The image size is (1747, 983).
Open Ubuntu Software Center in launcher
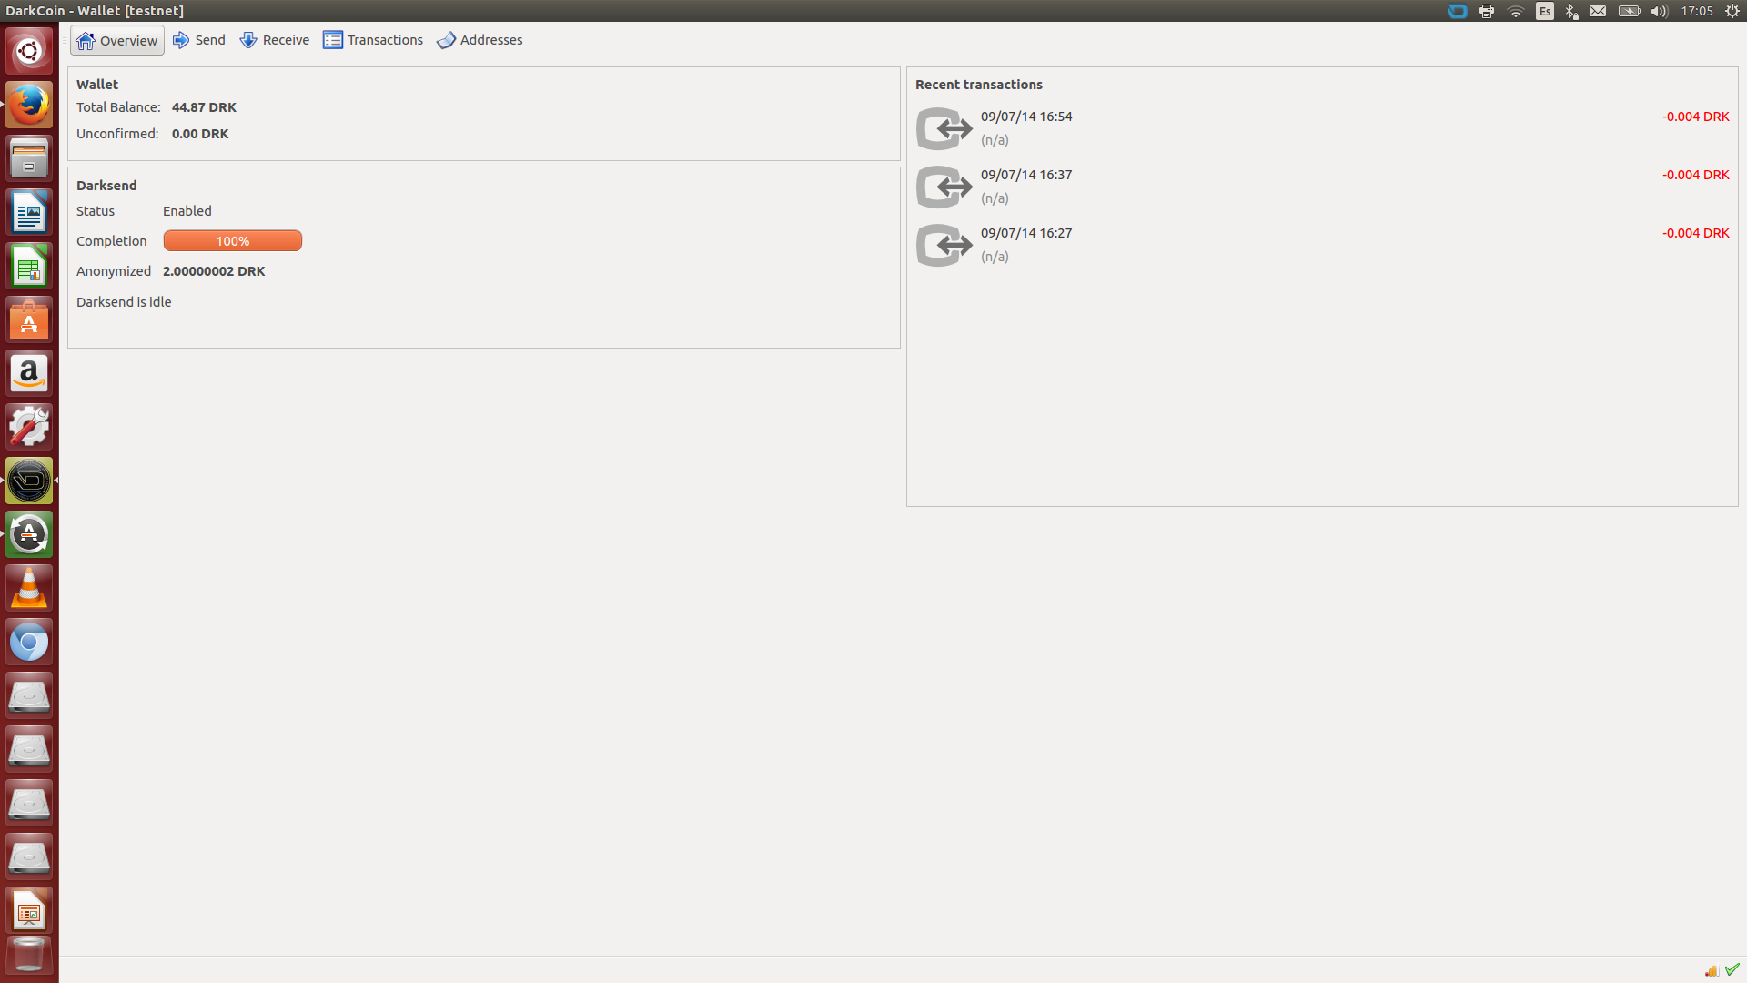29,319
